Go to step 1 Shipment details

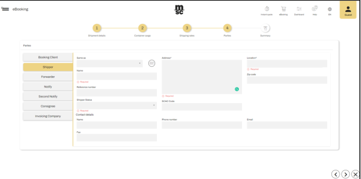[x=97, y=28]
